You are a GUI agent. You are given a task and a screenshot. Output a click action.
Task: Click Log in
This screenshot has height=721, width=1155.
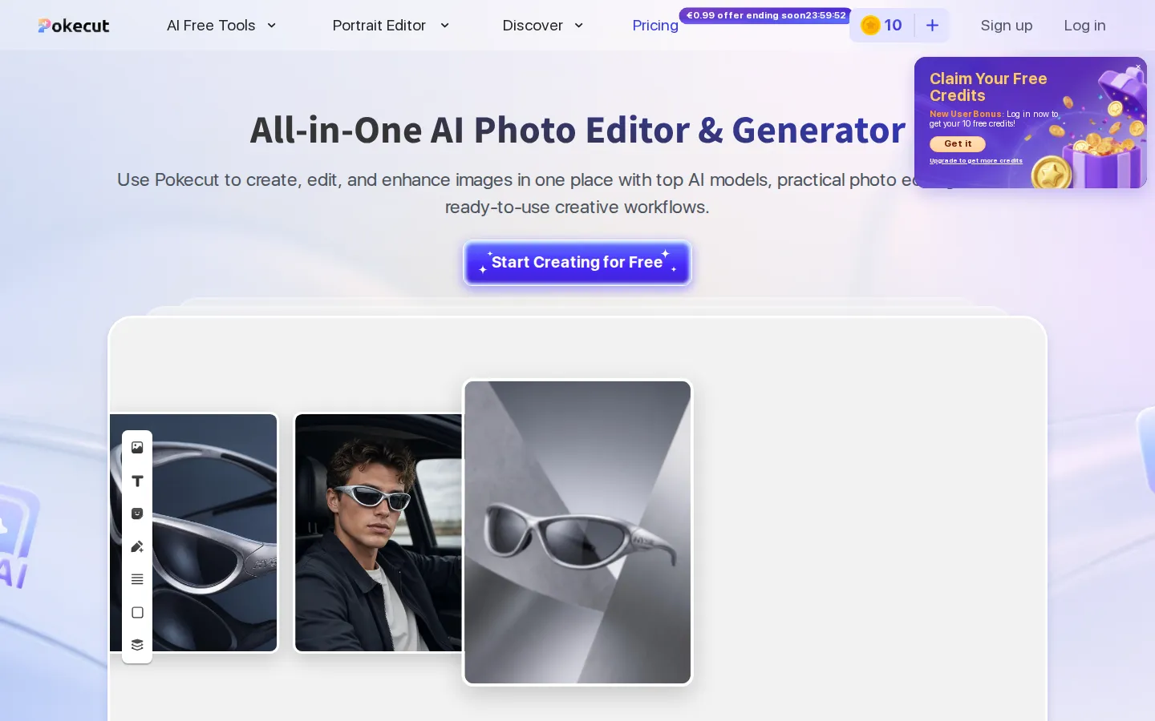(1084, 26)
